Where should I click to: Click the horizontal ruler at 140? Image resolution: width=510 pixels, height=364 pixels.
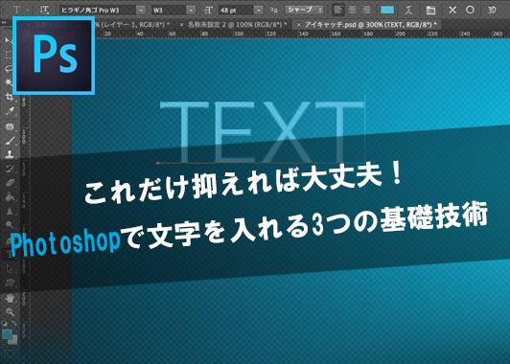click(x=303, y=34)
